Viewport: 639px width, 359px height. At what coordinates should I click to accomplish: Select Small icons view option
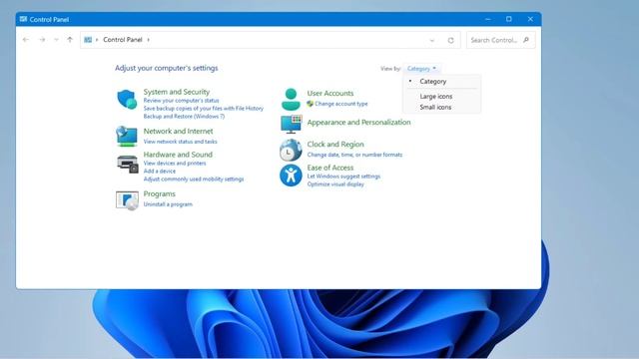click(x=435, y=107)
